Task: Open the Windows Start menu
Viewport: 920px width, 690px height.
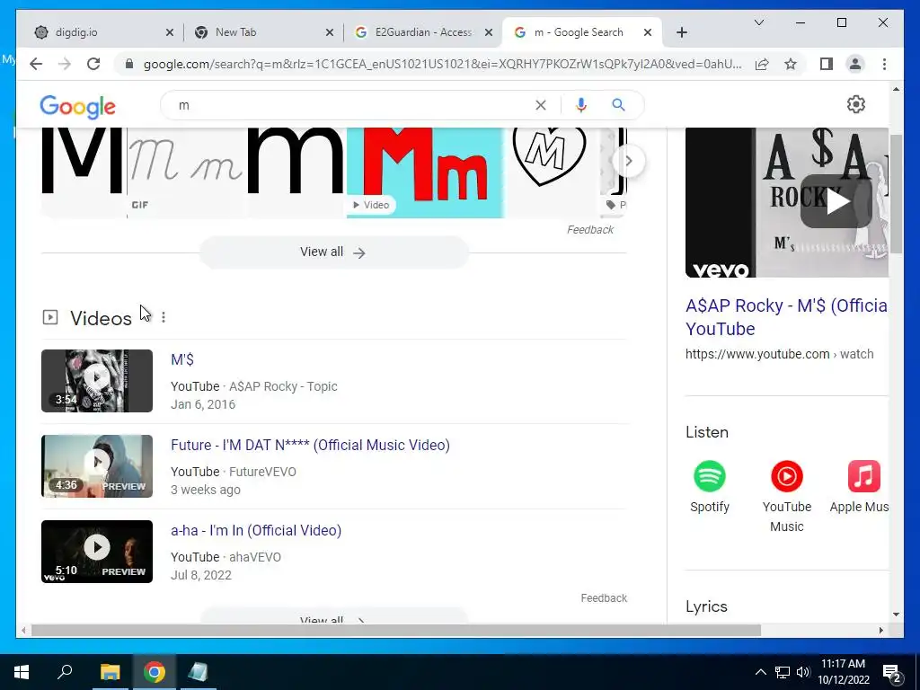Action: click(22, 672)
